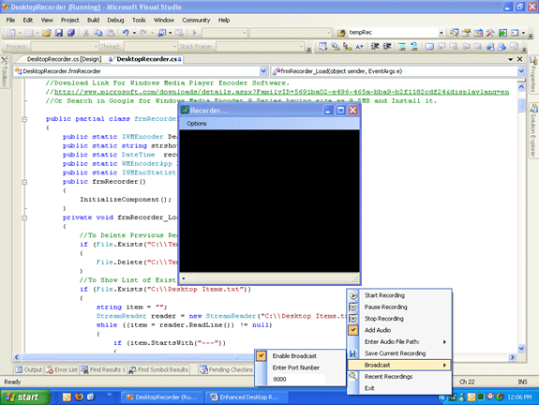This screenshot has height=405, width=539.
Task: Click the Stop Recording icon in context menu
Action: 353,319
